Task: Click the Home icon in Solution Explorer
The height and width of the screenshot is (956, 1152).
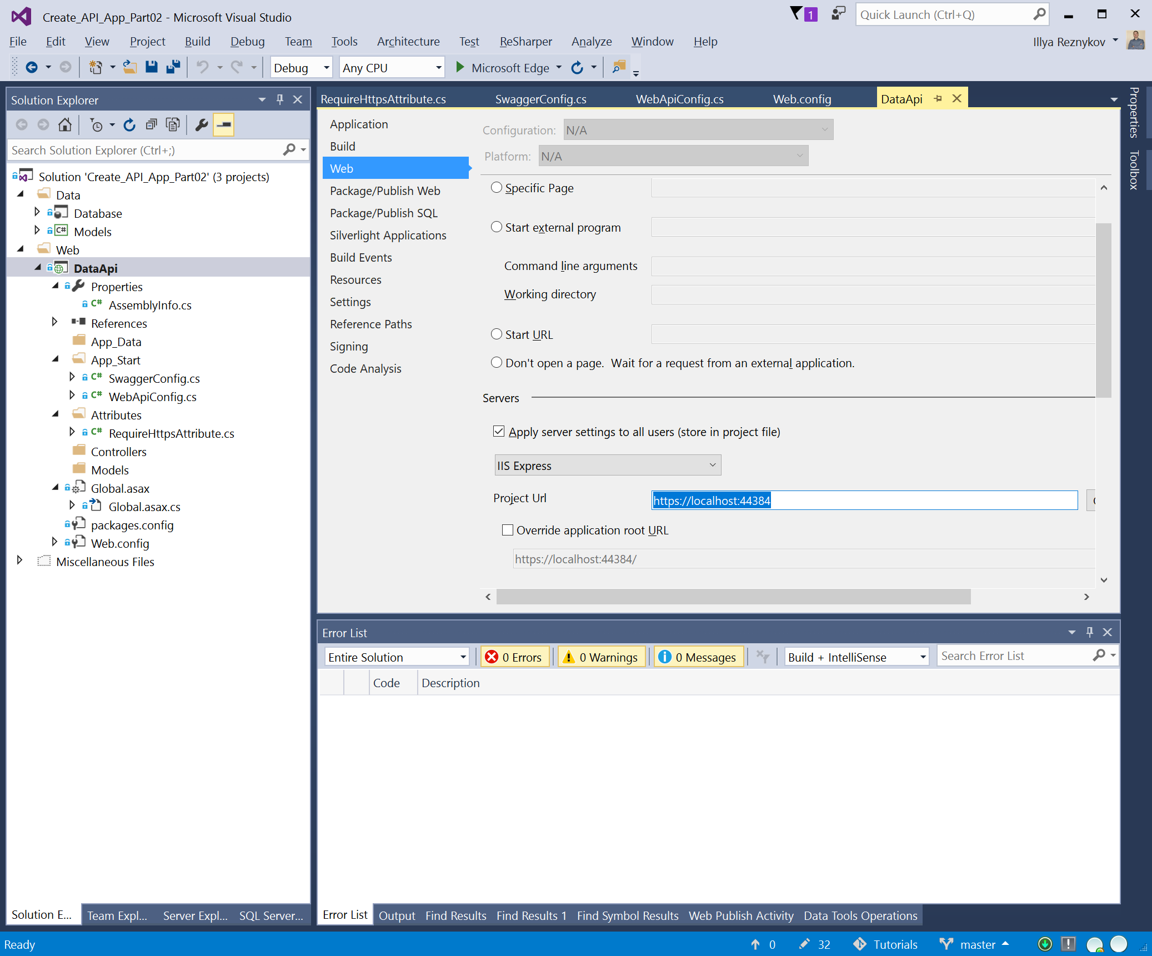Action: (65, 124)
